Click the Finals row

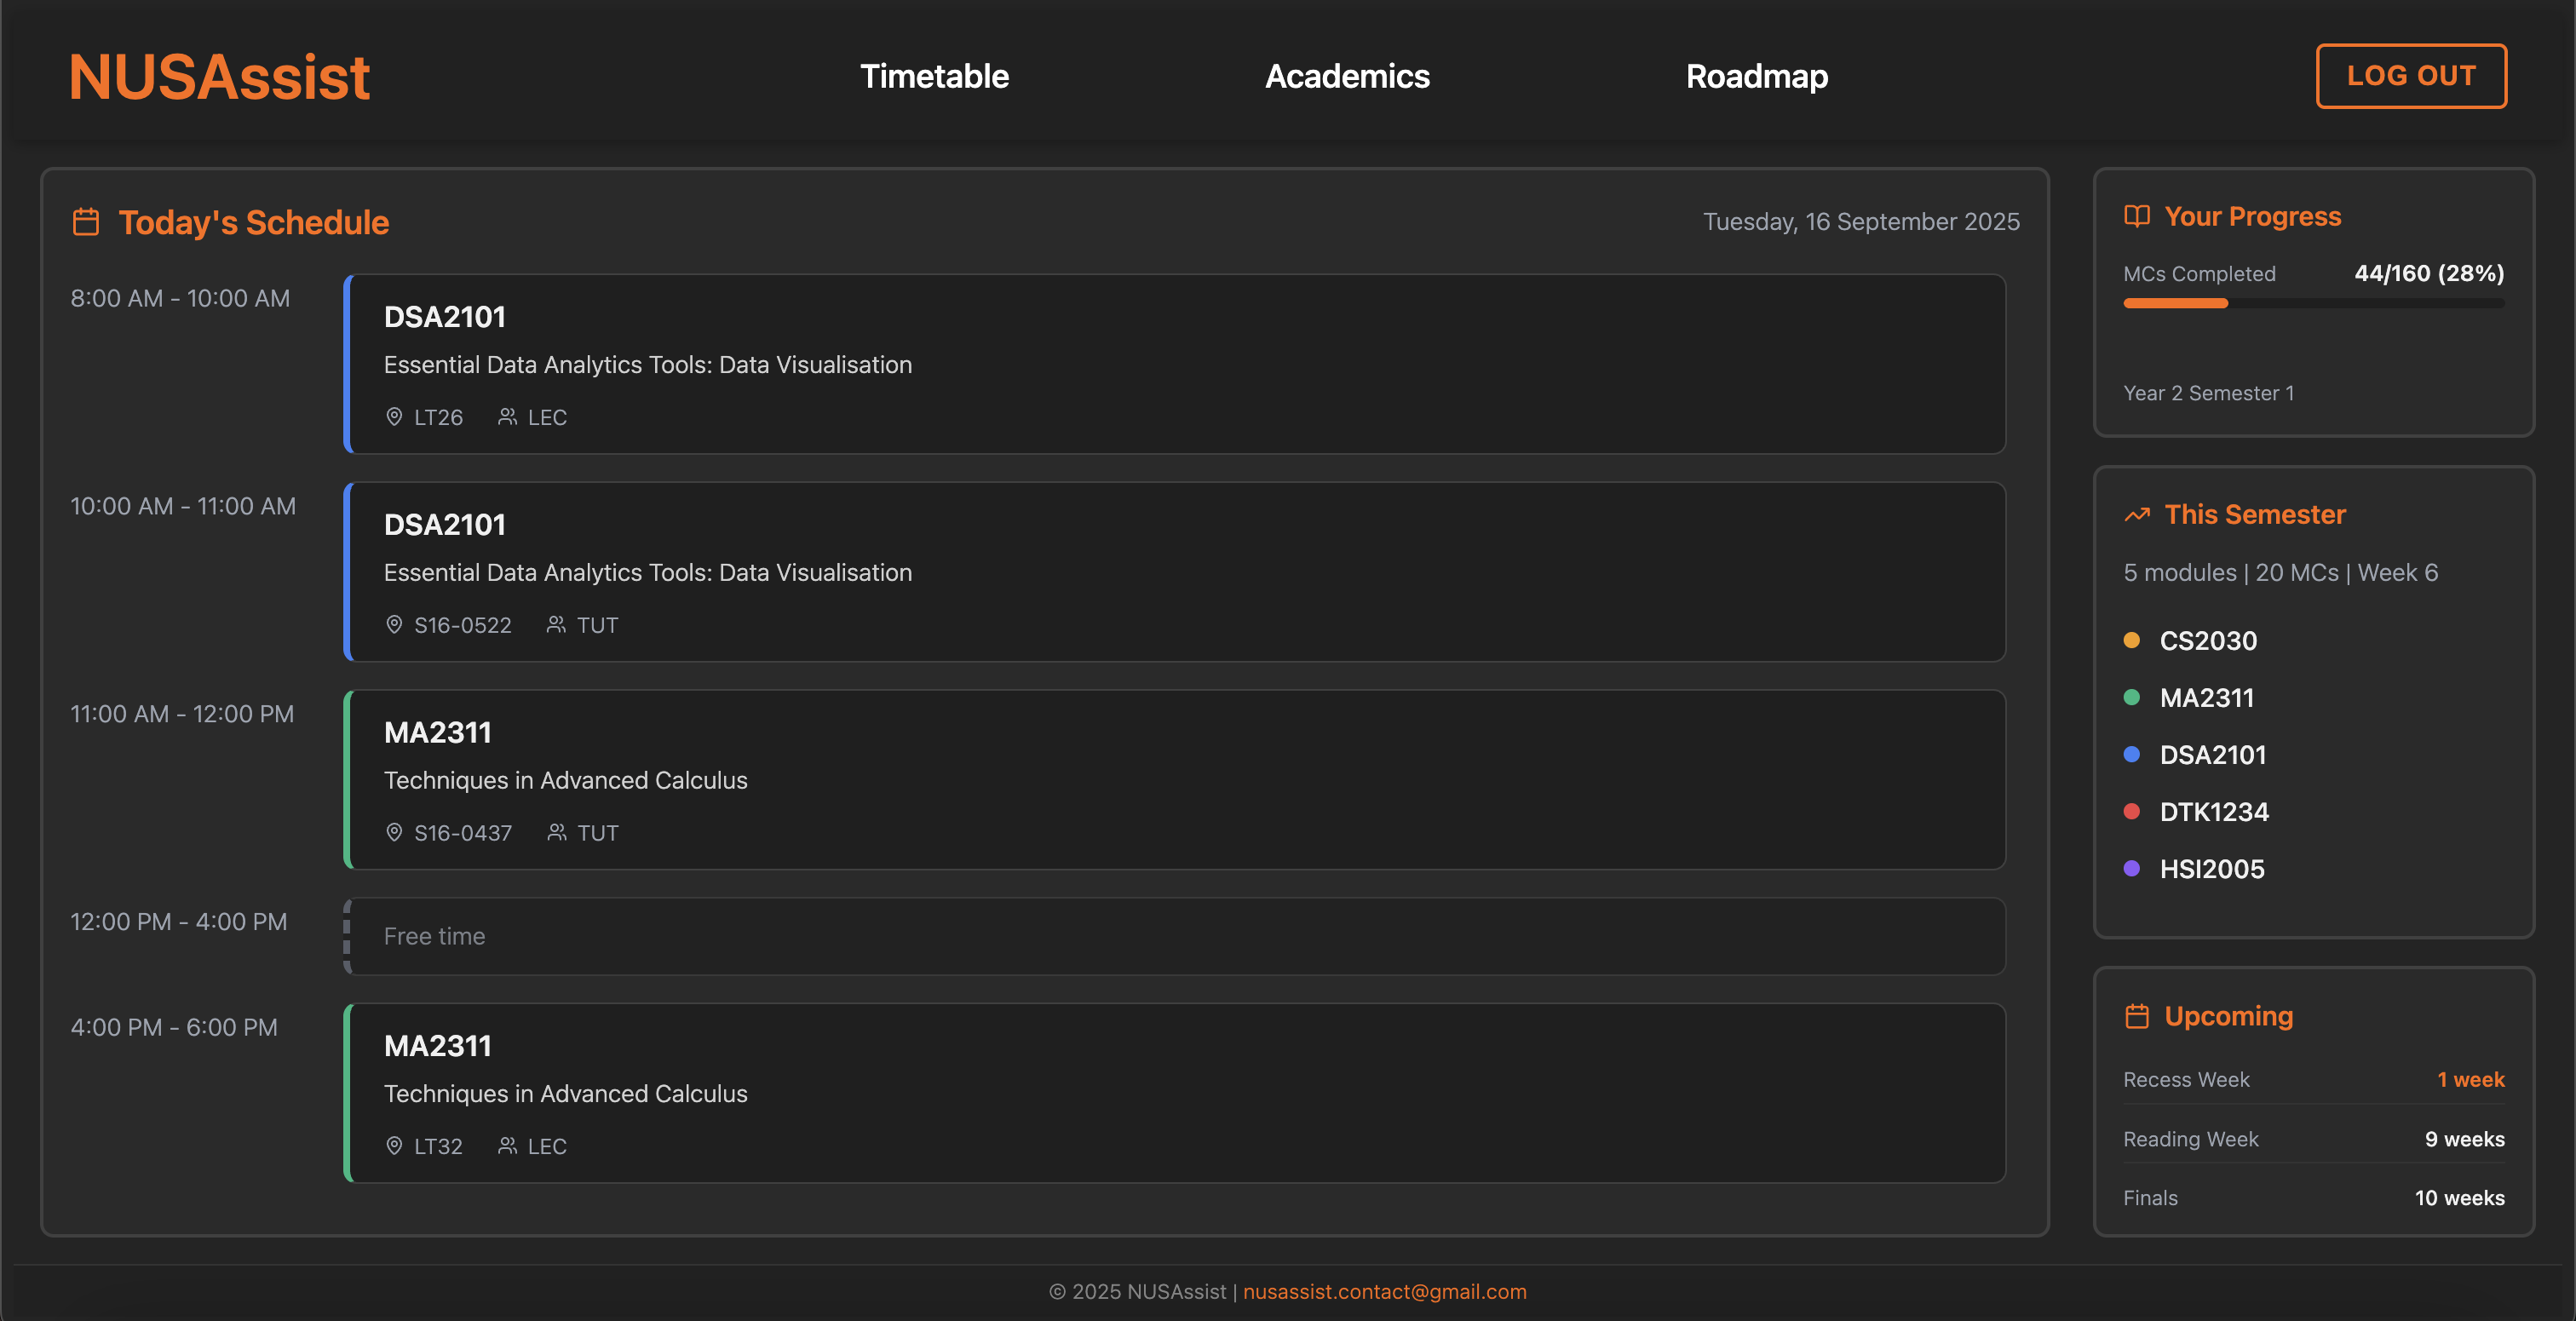click(2314, 1198)
